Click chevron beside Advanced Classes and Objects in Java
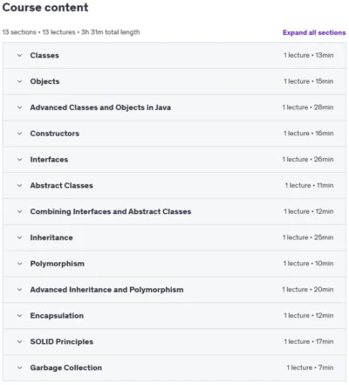The height and width of the screenshot is (385, 349). tap(19, 107)
